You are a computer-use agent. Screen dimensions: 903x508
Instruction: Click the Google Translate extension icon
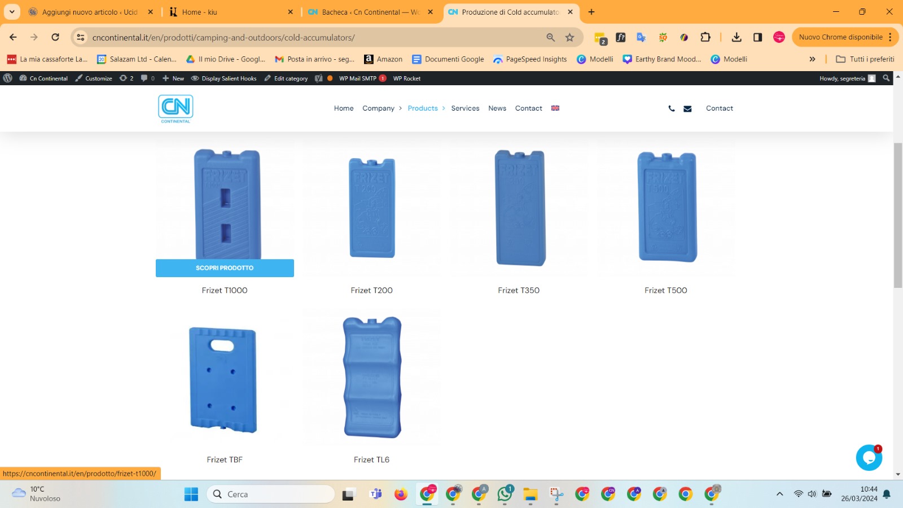pos(641,37)
